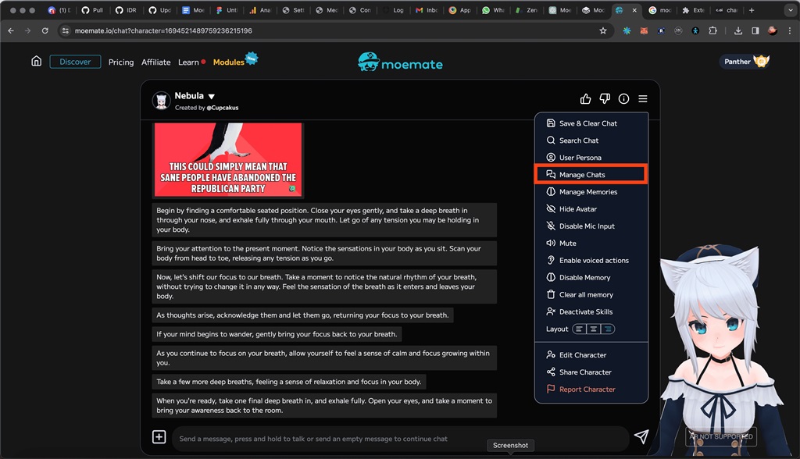Image resolution: width=800 pixels, height=459 pixels.
Task: Expand the Nebula character dropdown
Action: 212,97
